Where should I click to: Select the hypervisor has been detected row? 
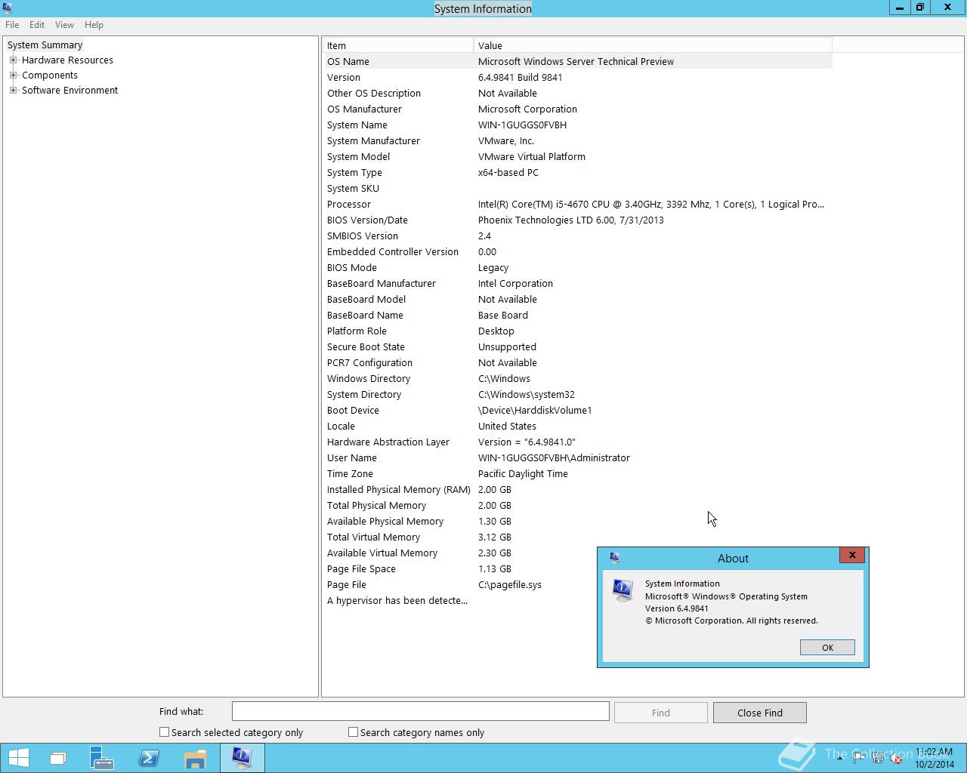pyautogui.click(x=460, y=601)
